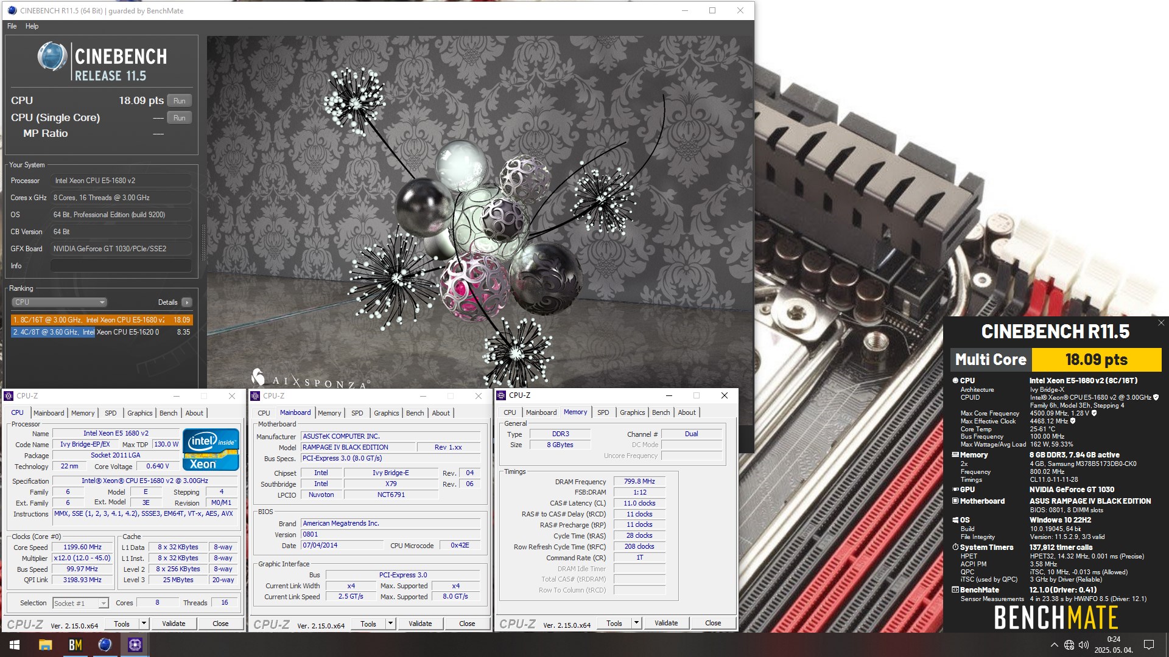Select the Xeon E5-1620 ranking row

tap(101, 332)
